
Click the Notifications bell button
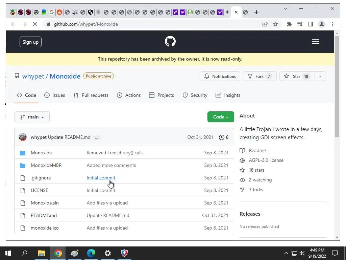pos(220,76)
